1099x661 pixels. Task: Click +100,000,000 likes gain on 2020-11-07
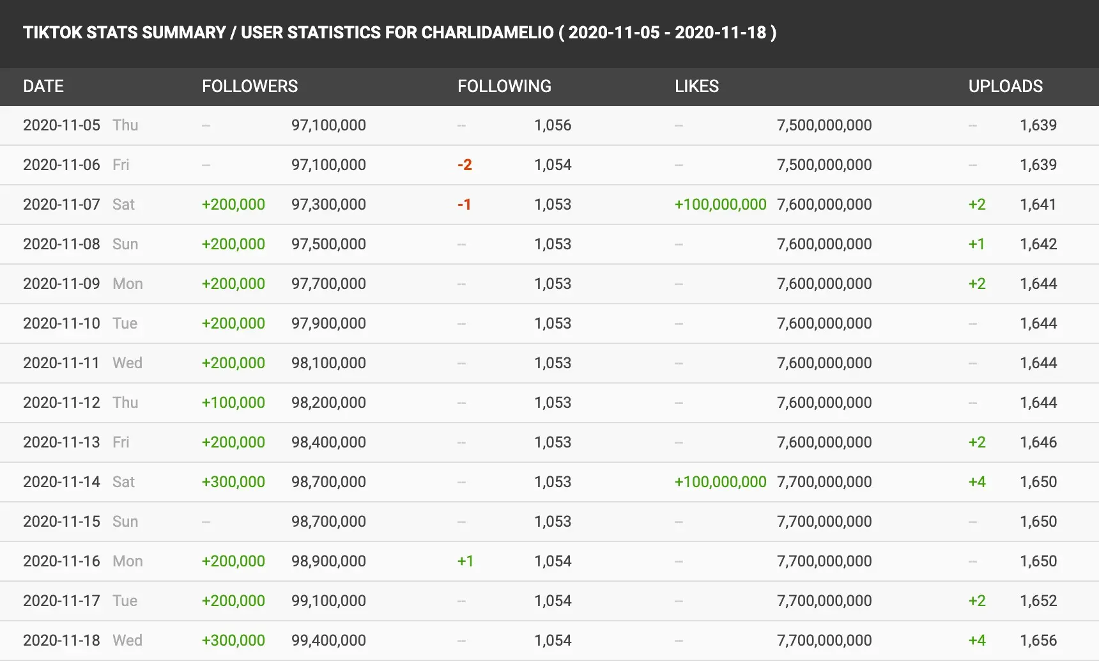(720, 205)
